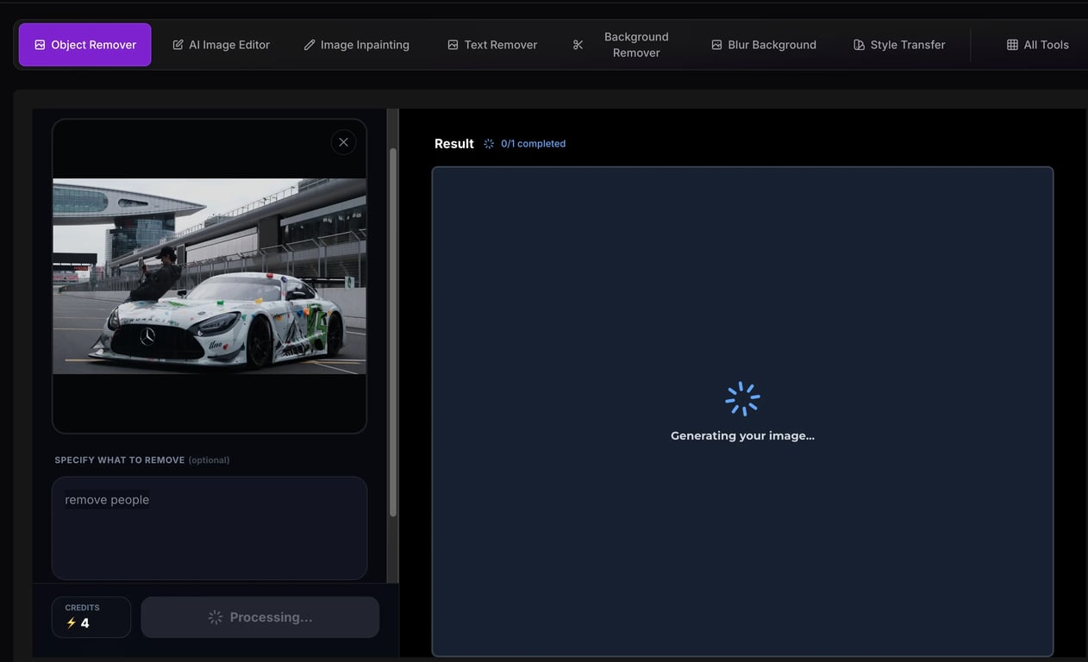Click the Background Remover scissors icon
This screenshot has width=1088, height=662.
[x=578, y=44]
